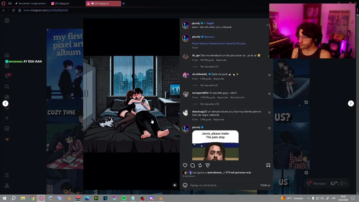The image size is (359, 202).
Task: Open the three-dot post options menu
Action: coord(268,25)
